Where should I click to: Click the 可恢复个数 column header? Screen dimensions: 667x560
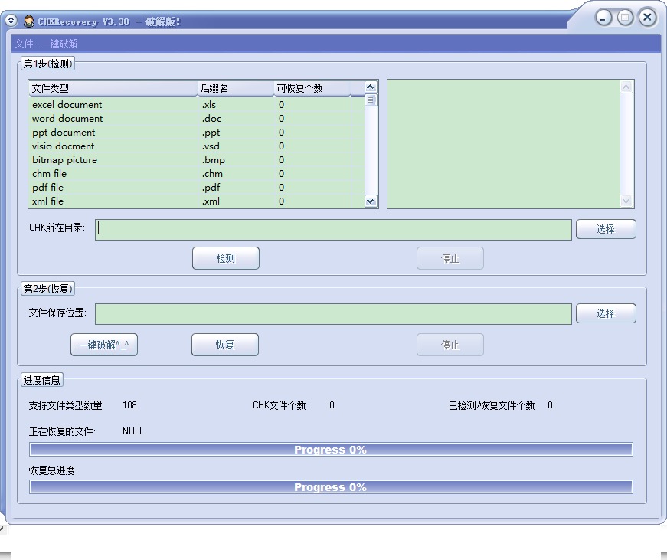(312, 88)
